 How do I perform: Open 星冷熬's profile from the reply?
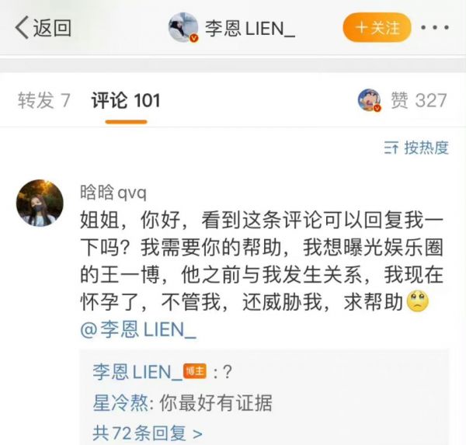120,403
